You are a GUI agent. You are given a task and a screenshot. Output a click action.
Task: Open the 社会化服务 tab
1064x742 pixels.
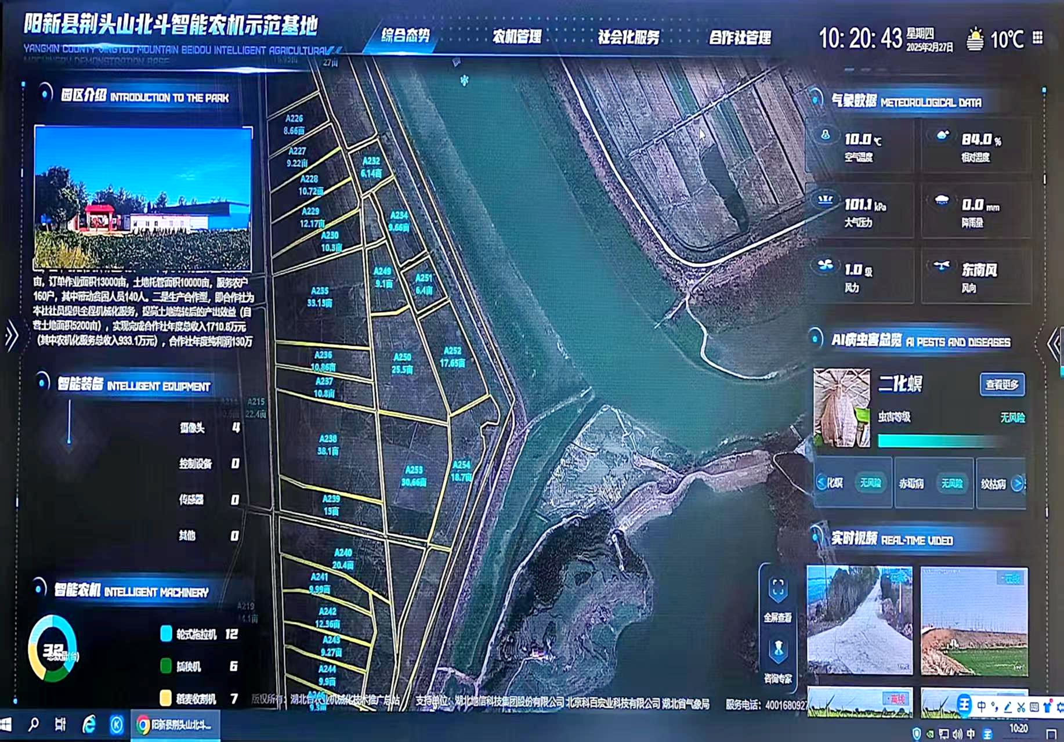629,38
